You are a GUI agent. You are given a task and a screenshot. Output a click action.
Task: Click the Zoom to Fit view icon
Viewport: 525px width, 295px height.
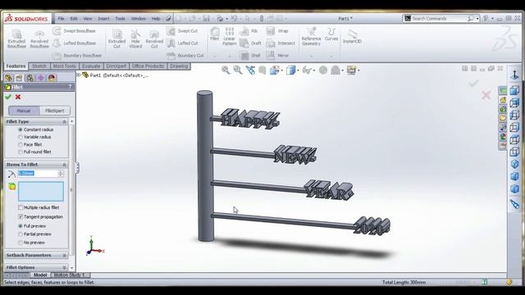tap(226, 70)
